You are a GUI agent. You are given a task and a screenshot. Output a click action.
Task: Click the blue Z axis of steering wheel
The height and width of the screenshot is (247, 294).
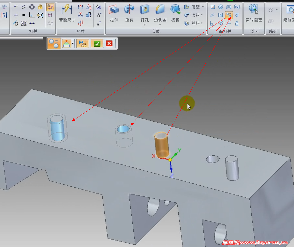coord(171,167)
